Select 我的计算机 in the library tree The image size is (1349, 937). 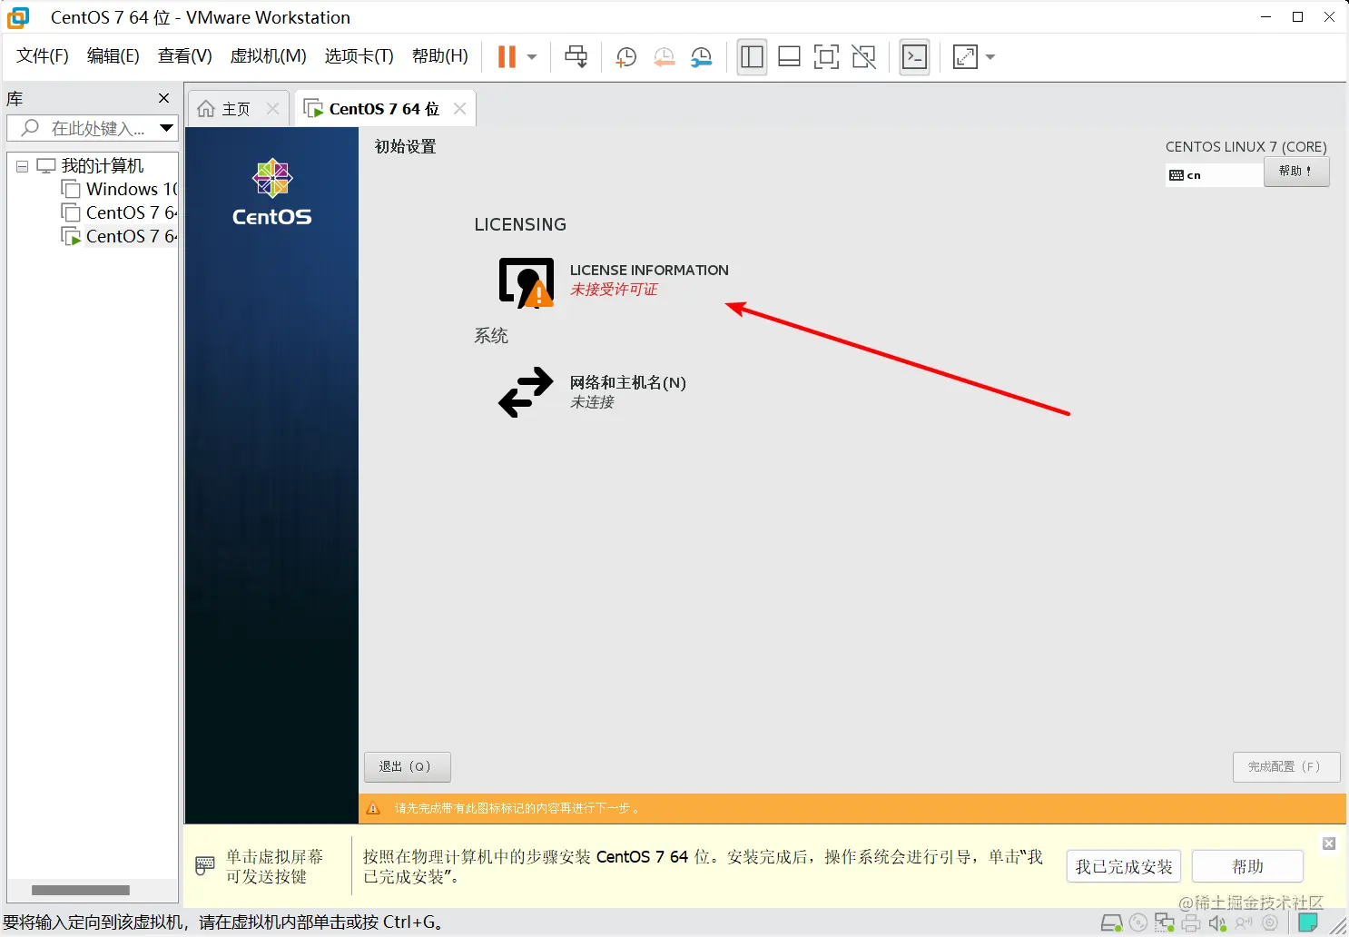(x=102, y=165)
